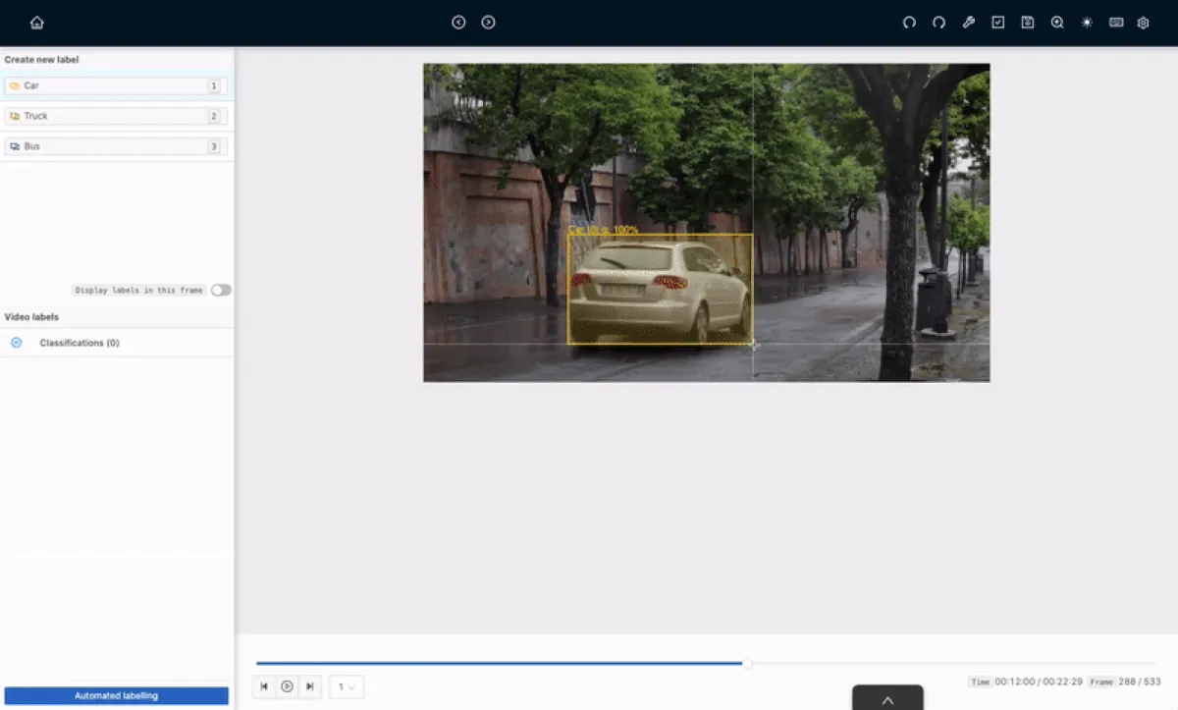Expand the bottom panel with chevron-up
Viewport: 1178px width, 710px height.
887,700
